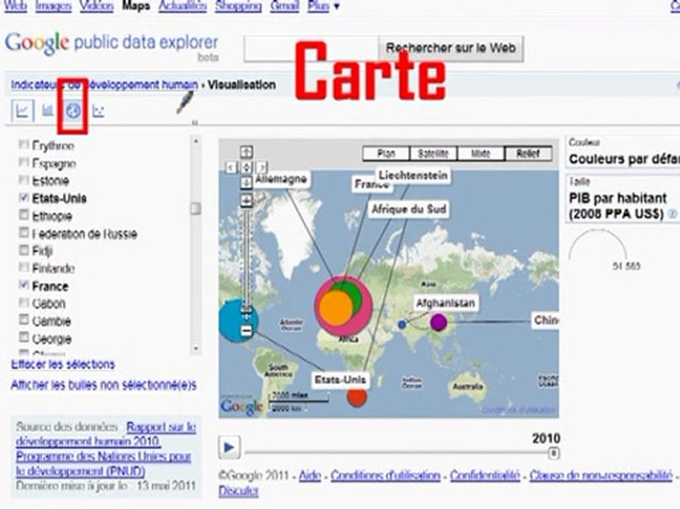
Task: Check the Gambie checkbox
Action: coord(24,320)
